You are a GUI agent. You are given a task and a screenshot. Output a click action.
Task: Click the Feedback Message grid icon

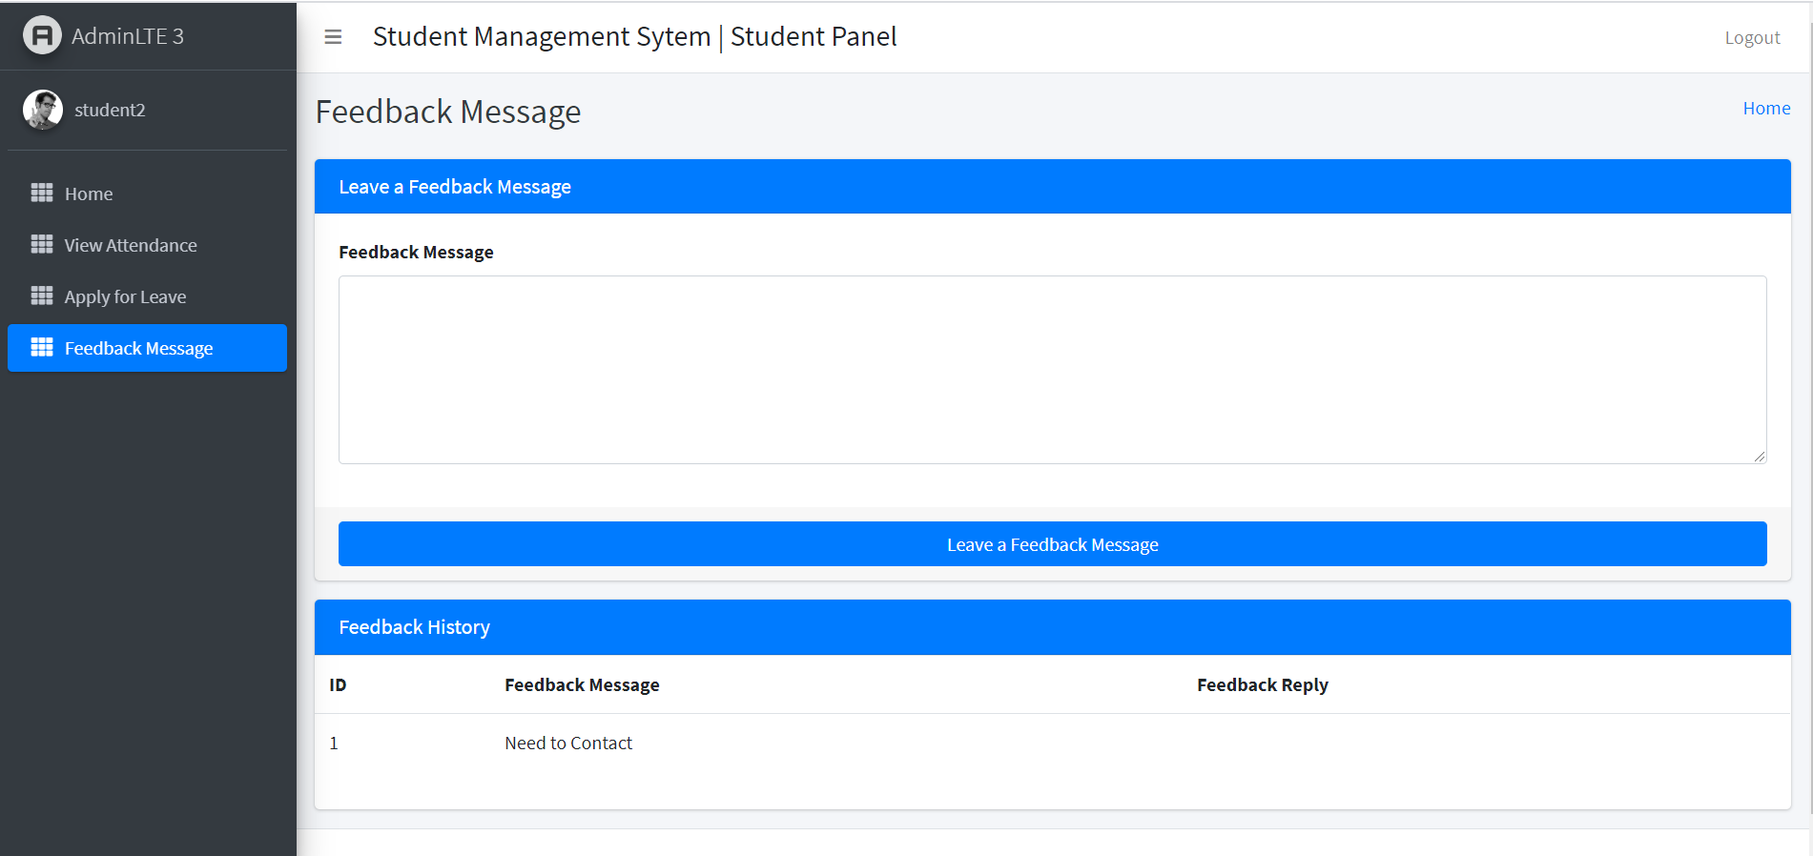(42, 347)
